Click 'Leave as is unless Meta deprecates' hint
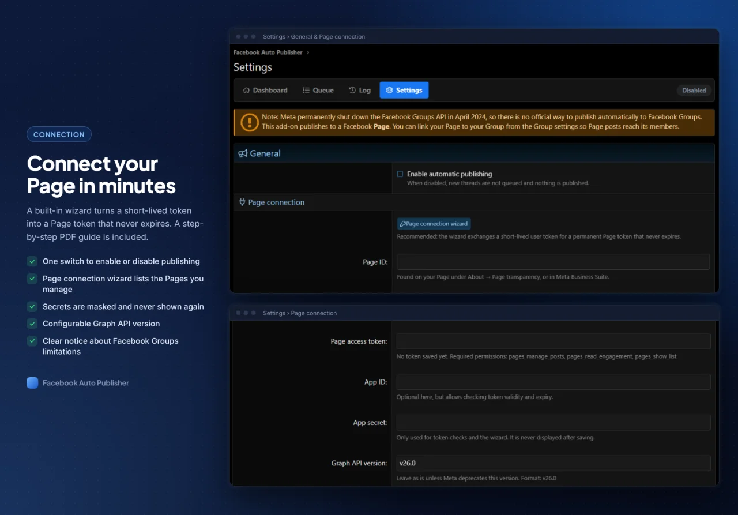 476,478
